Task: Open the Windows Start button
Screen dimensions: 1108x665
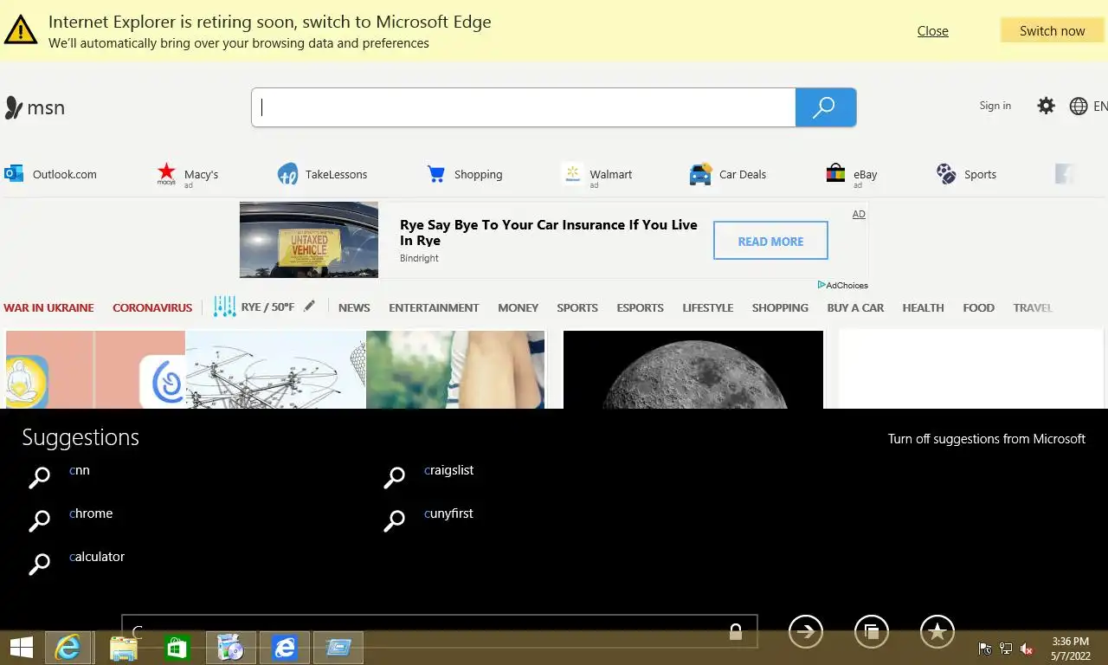Action: coord(22,647)
